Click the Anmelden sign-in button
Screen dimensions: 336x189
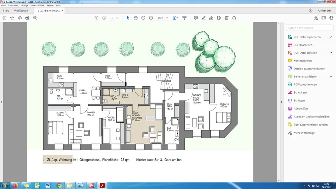[x=324, y=11]
